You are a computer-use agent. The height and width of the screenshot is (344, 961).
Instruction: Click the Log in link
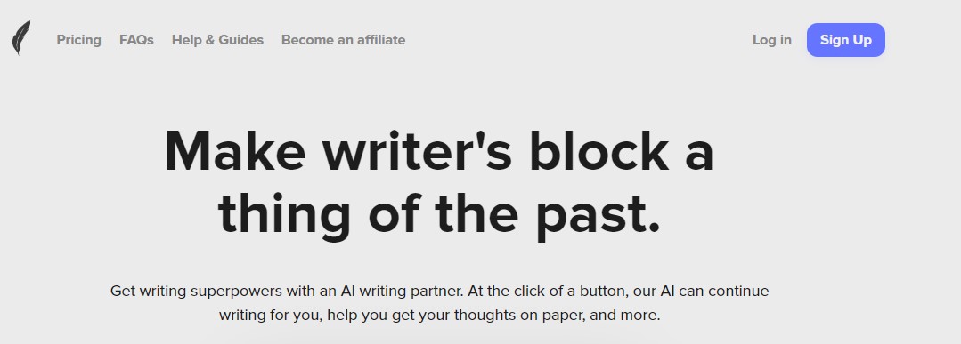pyautogui.click(x=772, y=40)
